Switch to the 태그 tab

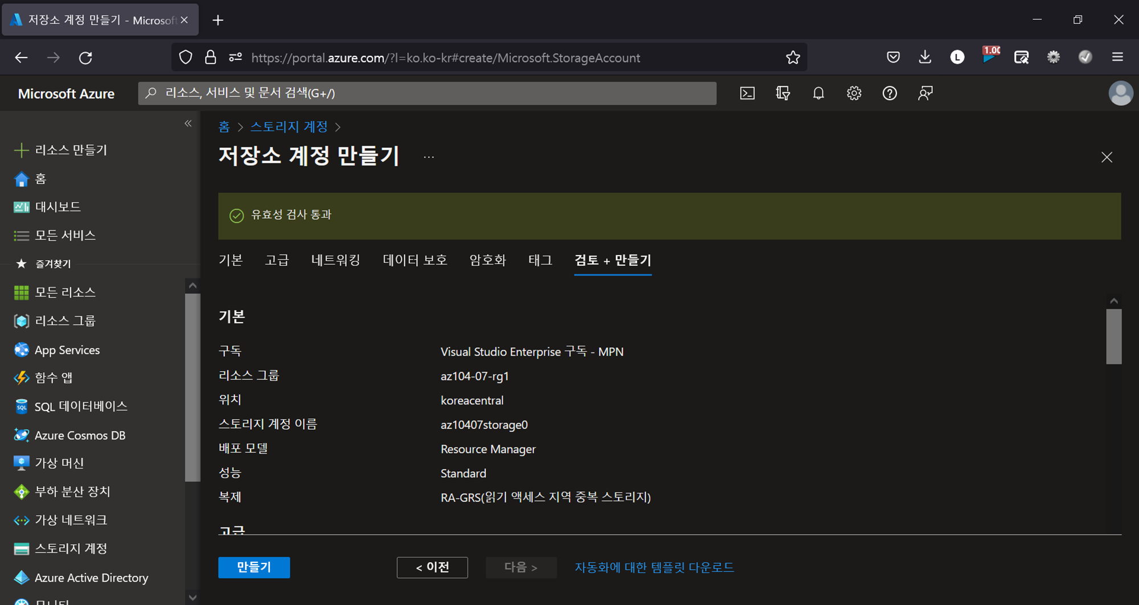[x=540, y=260]
